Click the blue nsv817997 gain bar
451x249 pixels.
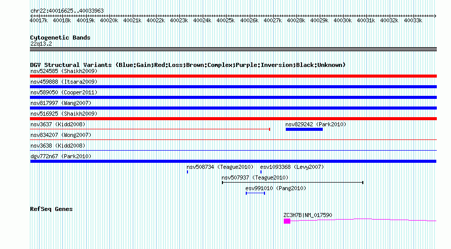coord(233,108)
